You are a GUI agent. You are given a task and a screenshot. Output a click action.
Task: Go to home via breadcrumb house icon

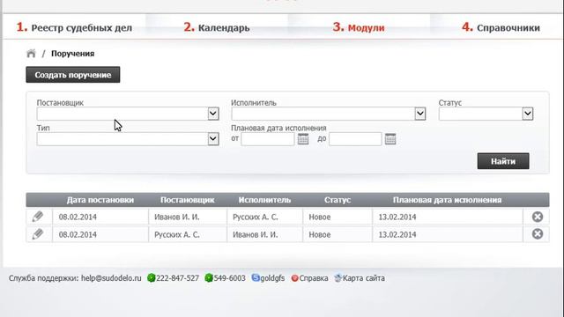32,54
